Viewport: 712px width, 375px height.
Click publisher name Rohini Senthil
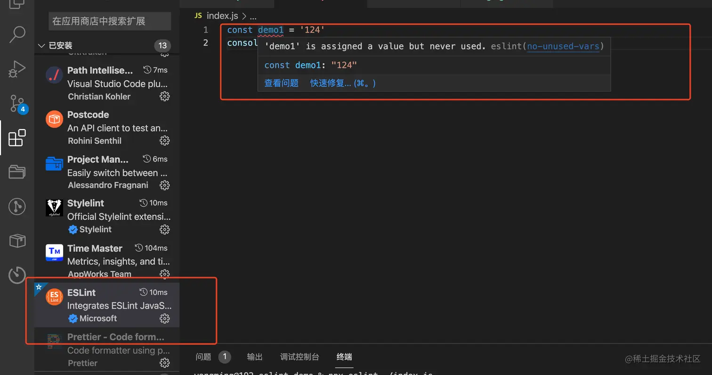(x=95, y=140)
